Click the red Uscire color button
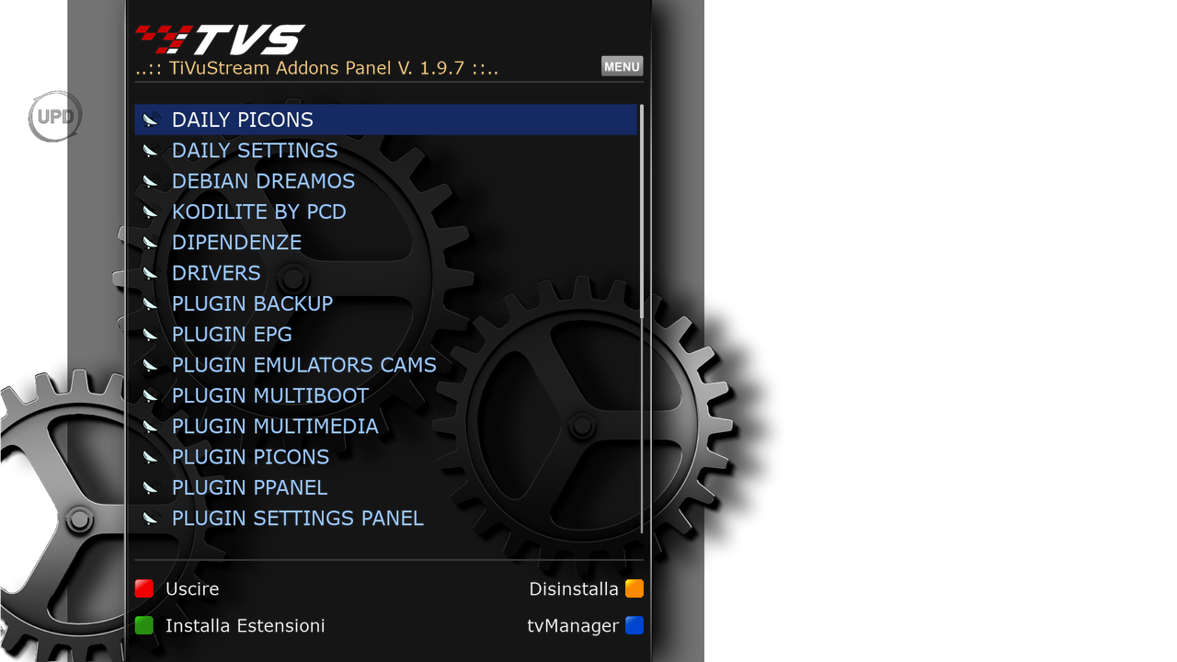 [x=144, y=588]
